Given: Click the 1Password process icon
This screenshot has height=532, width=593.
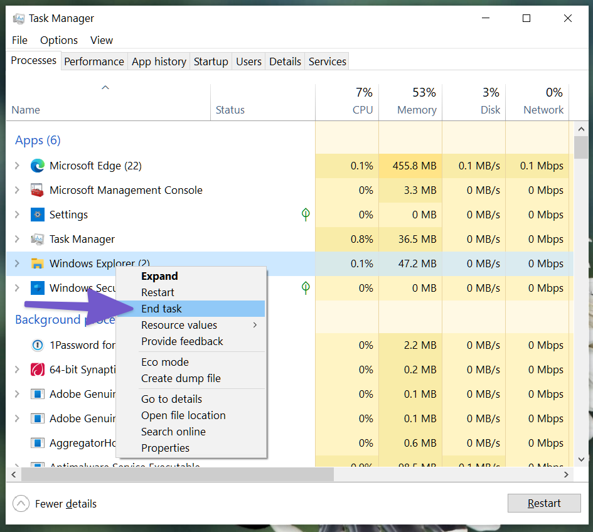Looking at the screenshot, I should point(38,345).
